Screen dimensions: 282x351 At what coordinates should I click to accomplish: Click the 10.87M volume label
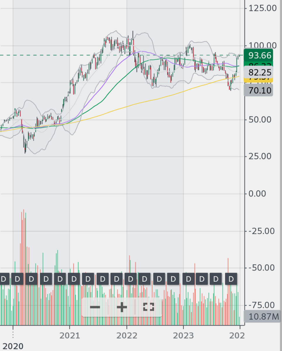coord(262,316)
